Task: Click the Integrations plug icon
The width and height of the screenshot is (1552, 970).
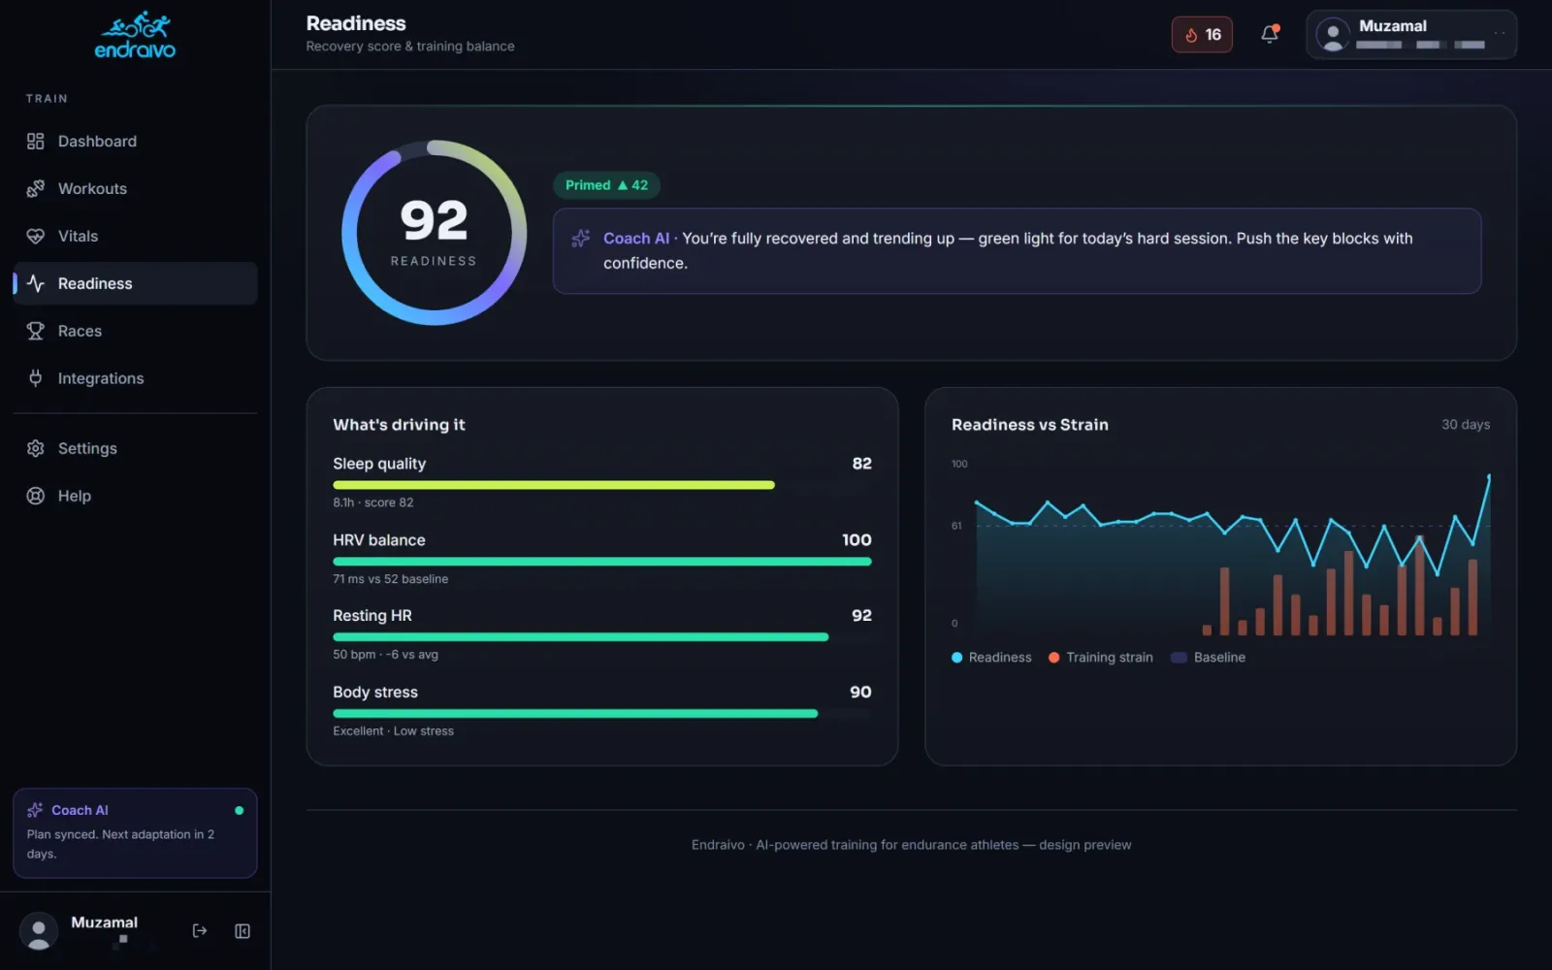Action: coord(36,378)
